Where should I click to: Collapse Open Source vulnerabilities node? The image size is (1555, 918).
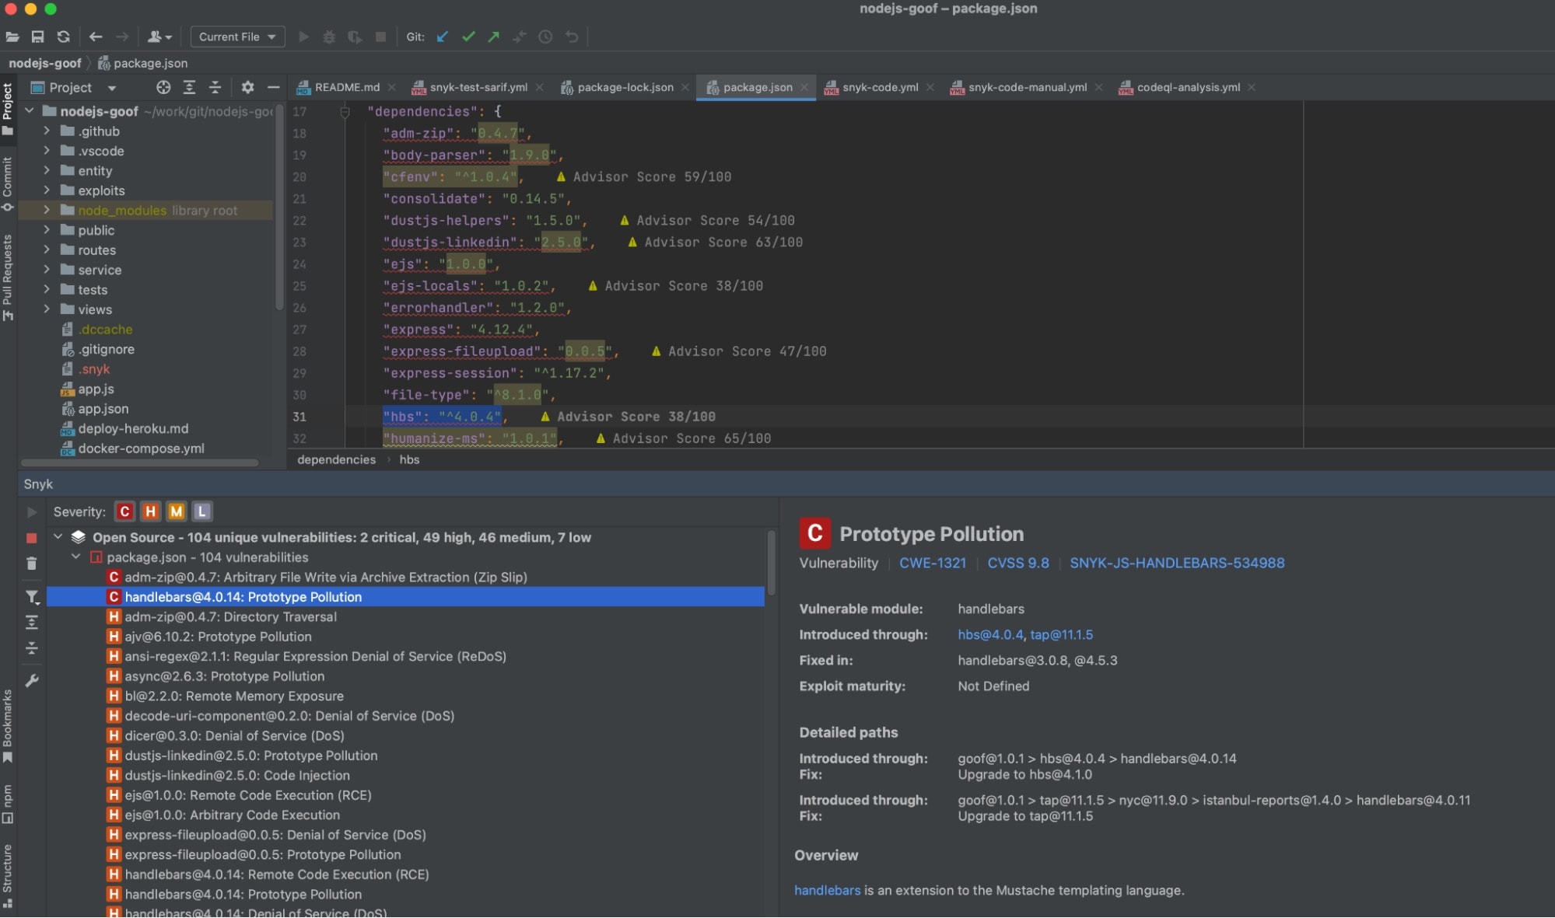(x=58, y=537)
